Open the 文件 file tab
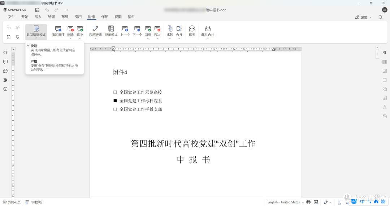This screenshot has height=206, width=390. (12, 17)
